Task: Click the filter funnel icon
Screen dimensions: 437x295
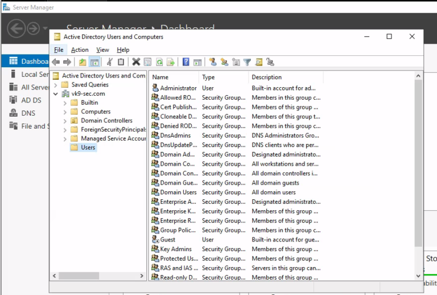Action: [x=247, y=62]
